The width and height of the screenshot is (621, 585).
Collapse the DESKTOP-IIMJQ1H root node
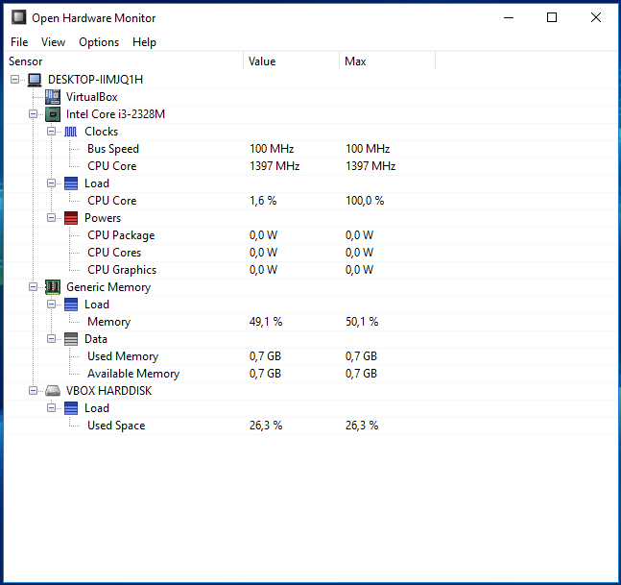tap(14, 80)
